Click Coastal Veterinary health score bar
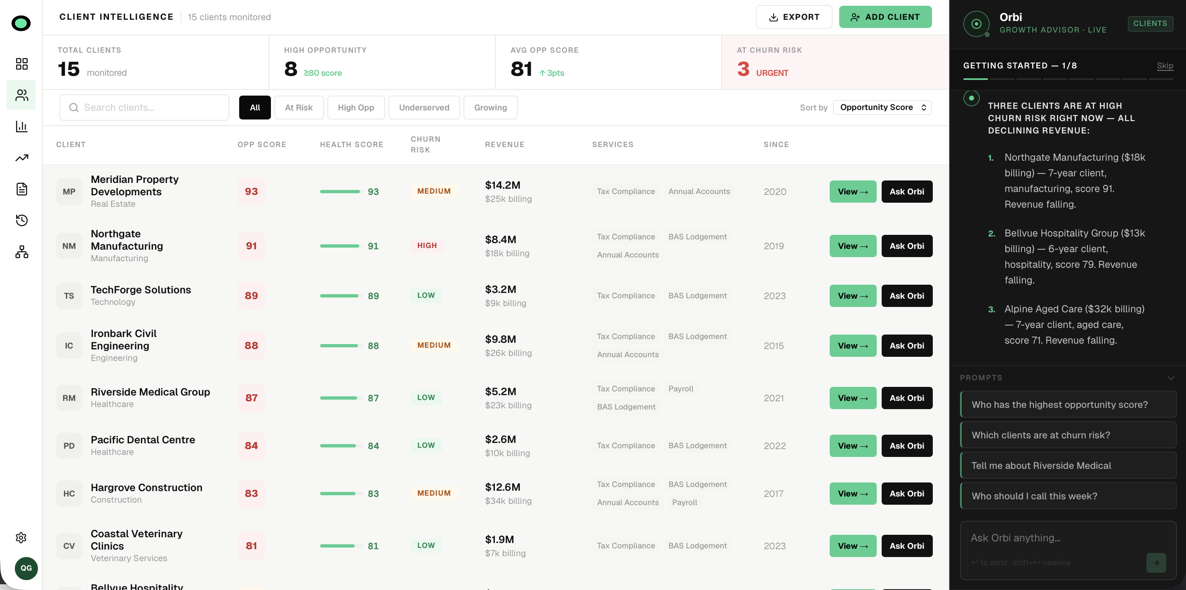Screen dimensions: 1186x590 point(341,546)
